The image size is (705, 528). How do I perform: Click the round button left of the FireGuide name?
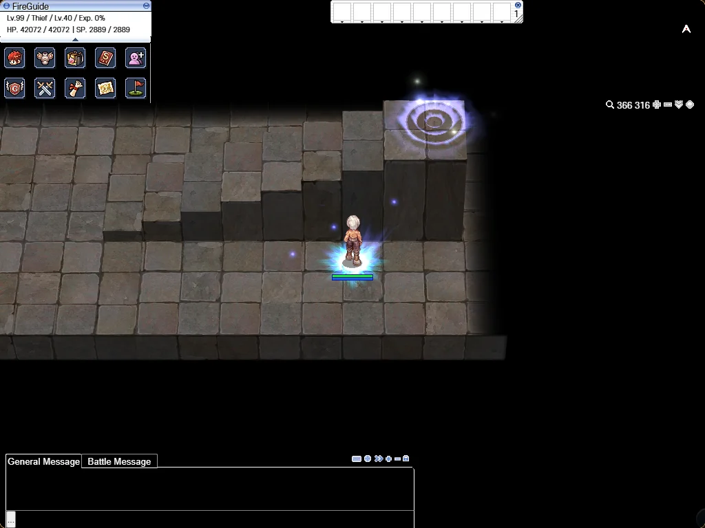point(6,5)
